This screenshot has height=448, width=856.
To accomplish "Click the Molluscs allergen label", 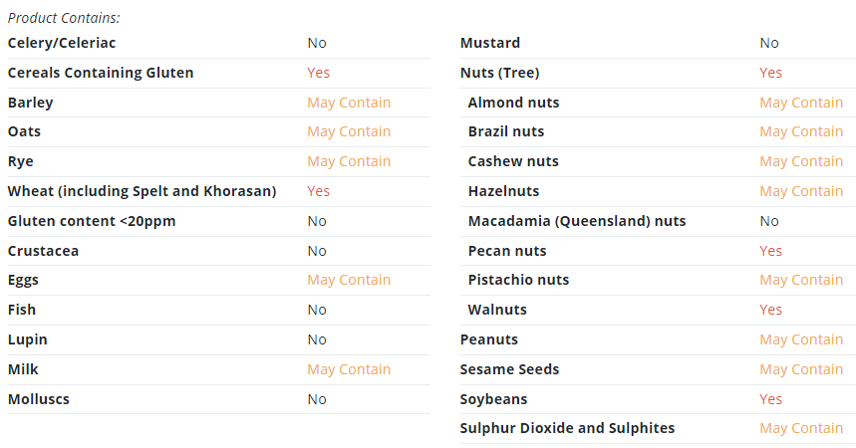I will (x=39, y=399).
